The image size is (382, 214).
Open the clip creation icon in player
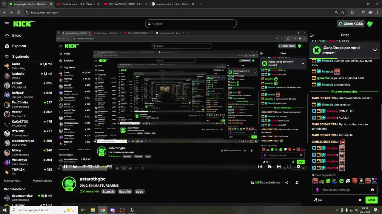(269, 166)
